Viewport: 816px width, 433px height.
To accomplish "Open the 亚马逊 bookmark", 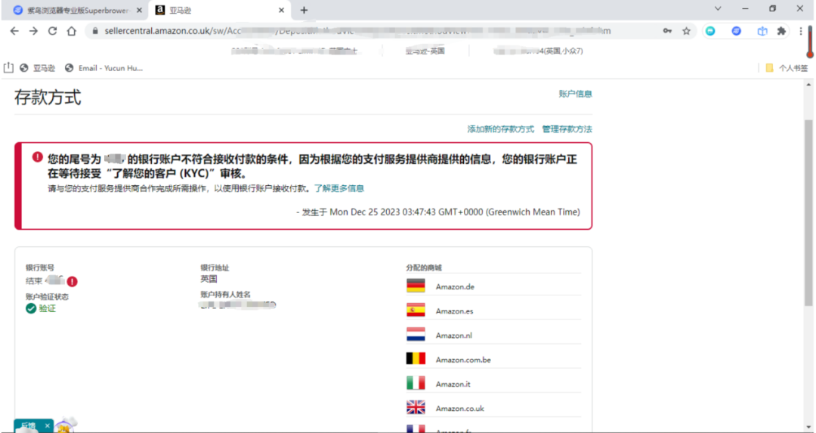I will [x=38, y=68].
